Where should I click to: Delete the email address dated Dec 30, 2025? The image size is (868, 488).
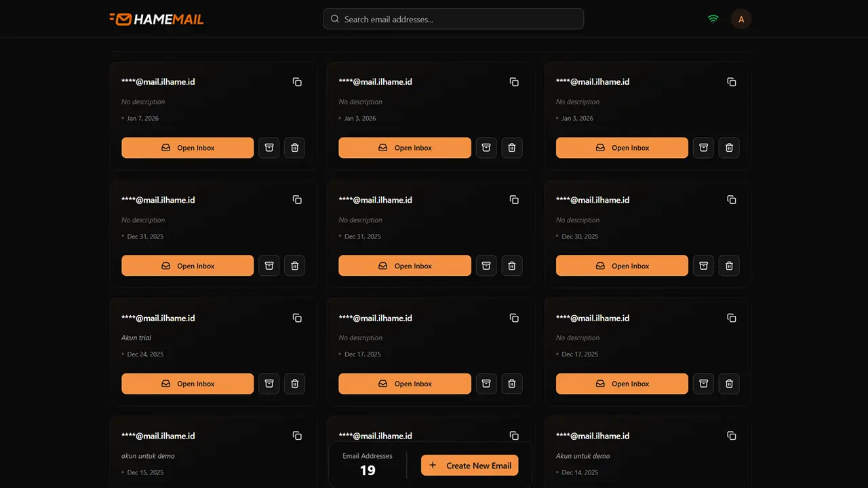[x=729, y=265]
